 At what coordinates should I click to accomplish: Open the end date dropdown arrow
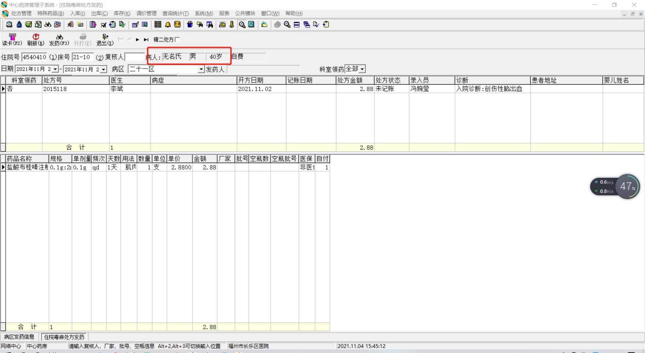[103, 69]
